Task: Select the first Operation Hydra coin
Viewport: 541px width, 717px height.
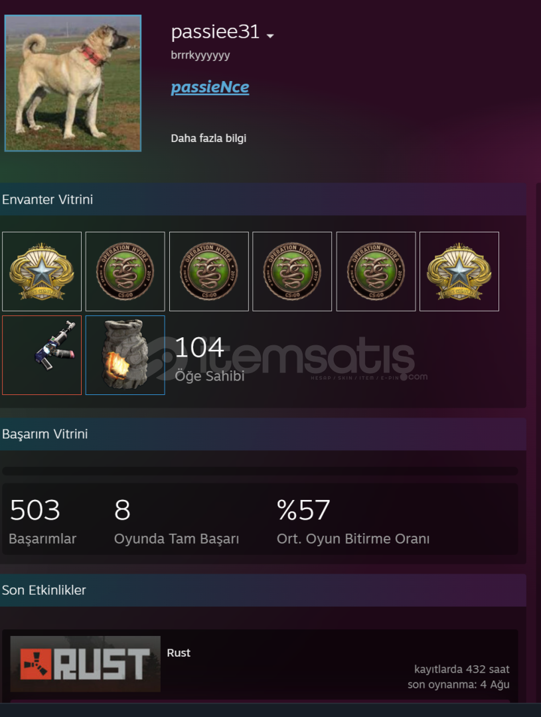Action: [125, 271]
